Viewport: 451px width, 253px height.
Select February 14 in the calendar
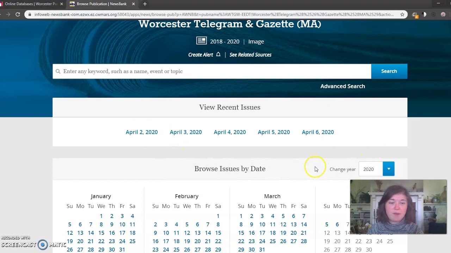click(x=208, y=233)
